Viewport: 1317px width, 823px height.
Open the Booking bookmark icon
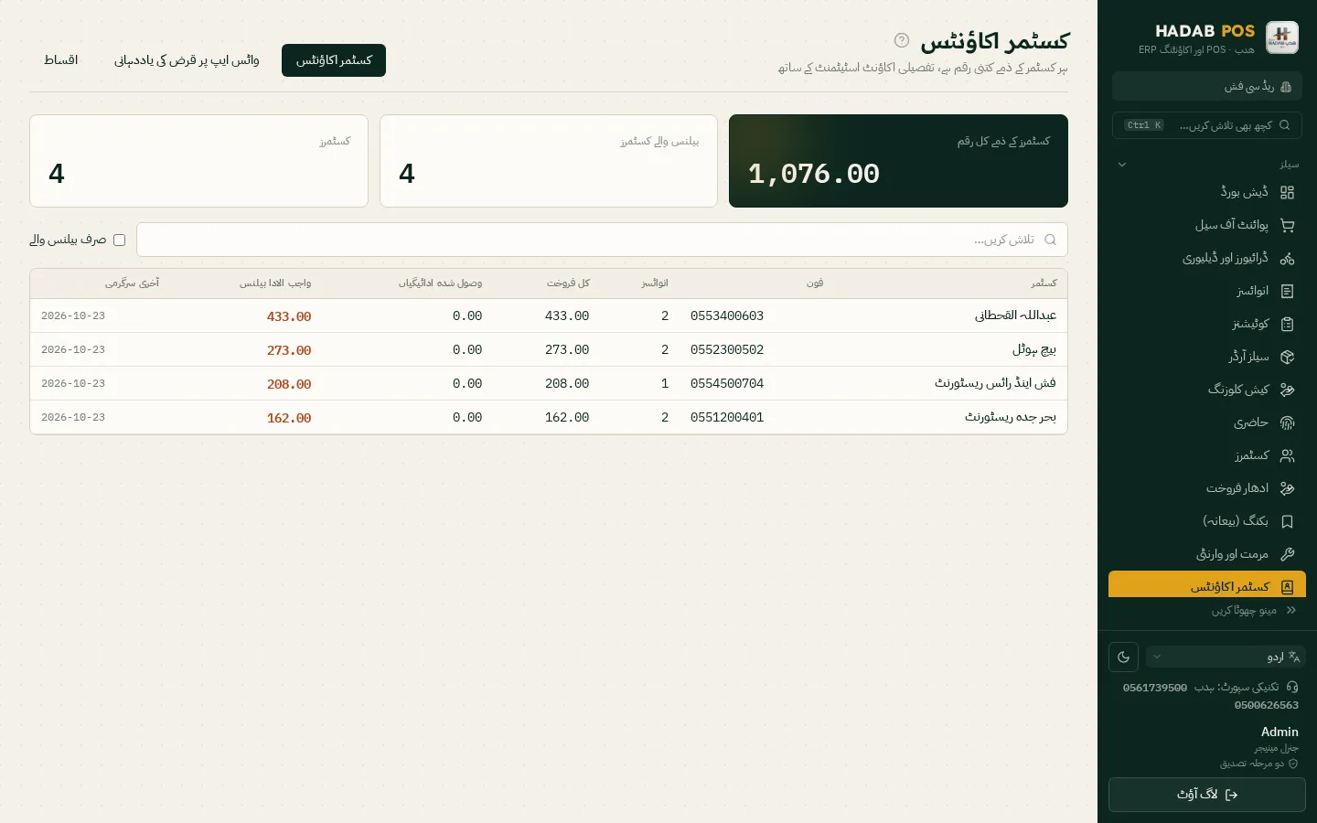click(1287, 521)
